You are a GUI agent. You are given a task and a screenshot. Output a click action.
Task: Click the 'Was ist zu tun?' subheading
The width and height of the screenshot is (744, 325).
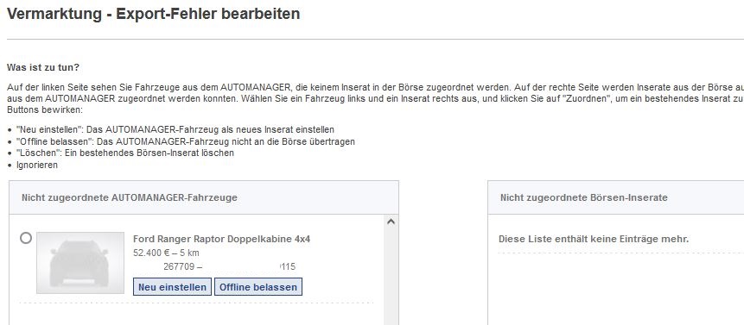click(x=43, y=67)
